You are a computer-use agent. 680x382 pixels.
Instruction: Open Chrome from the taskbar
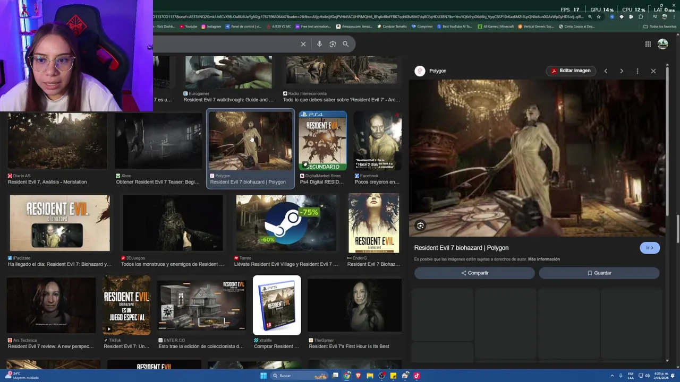347,376
